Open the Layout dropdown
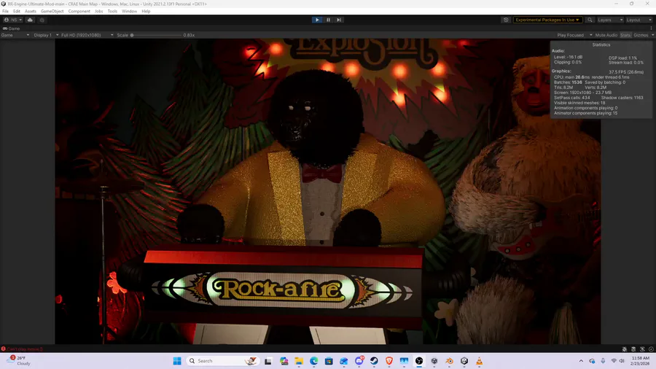The image size is (656, 369). click(639, 20)
